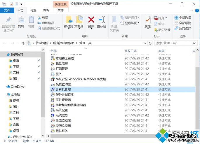
Task: Open the 文件 menu tab
Action: [x=7, y=10]
